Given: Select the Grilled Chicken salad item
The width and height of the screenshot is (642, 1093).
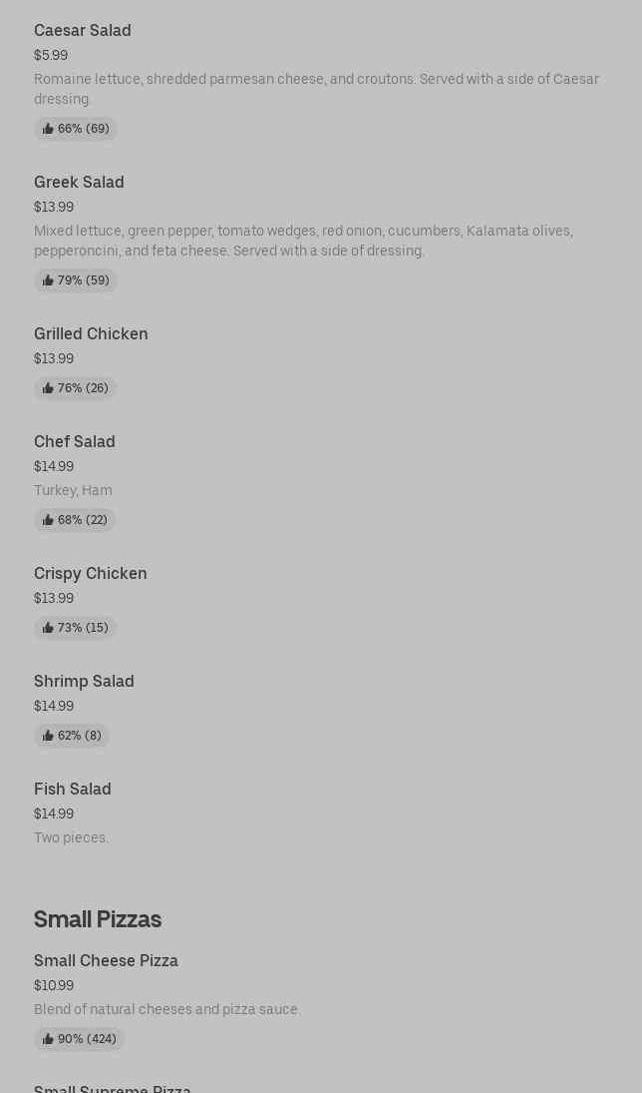Looking at the screenshot, I should [x=91, y=334].
